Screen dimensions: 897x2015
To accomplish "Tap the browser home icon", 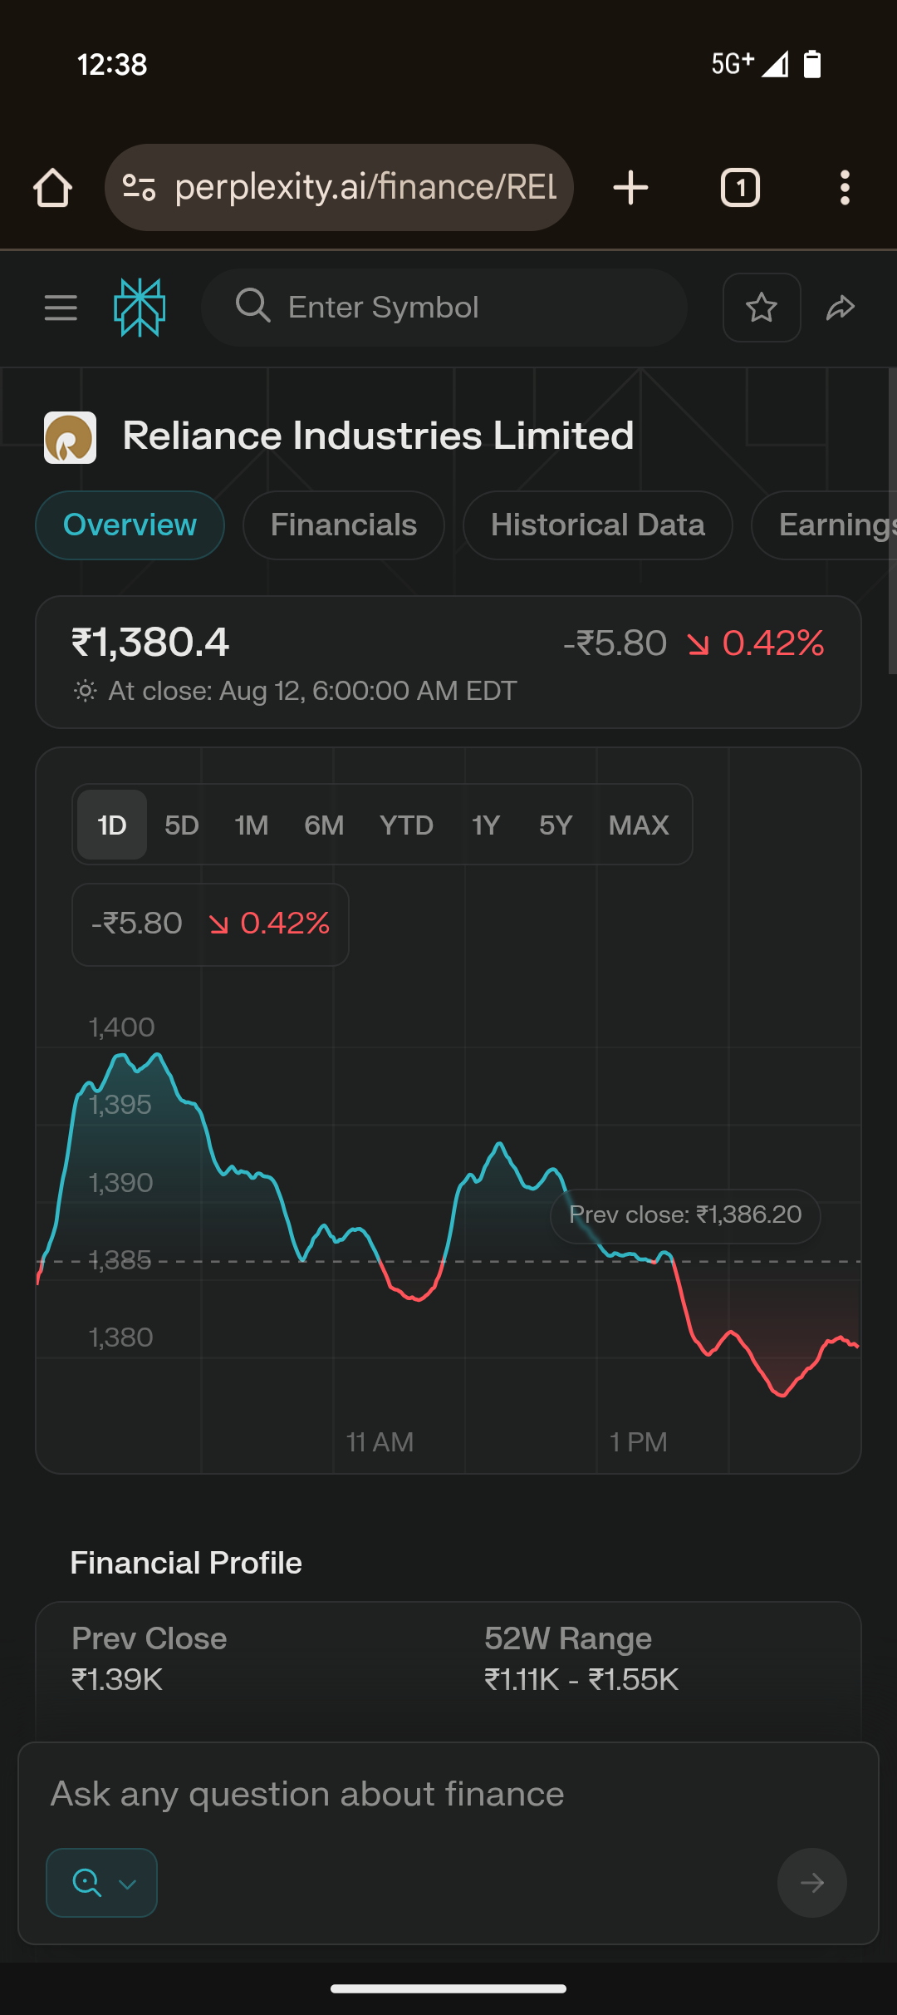I will click(52, 188).
